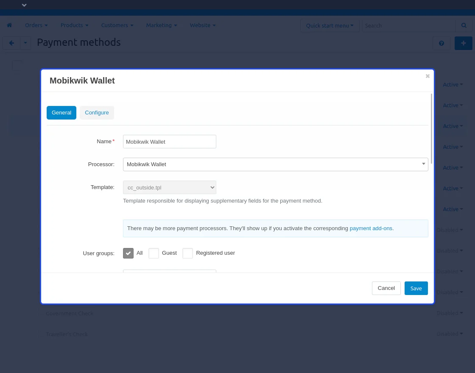Close the Mobikwik Wallet dialog
The image size is (475, 373).
coord(427,76)
